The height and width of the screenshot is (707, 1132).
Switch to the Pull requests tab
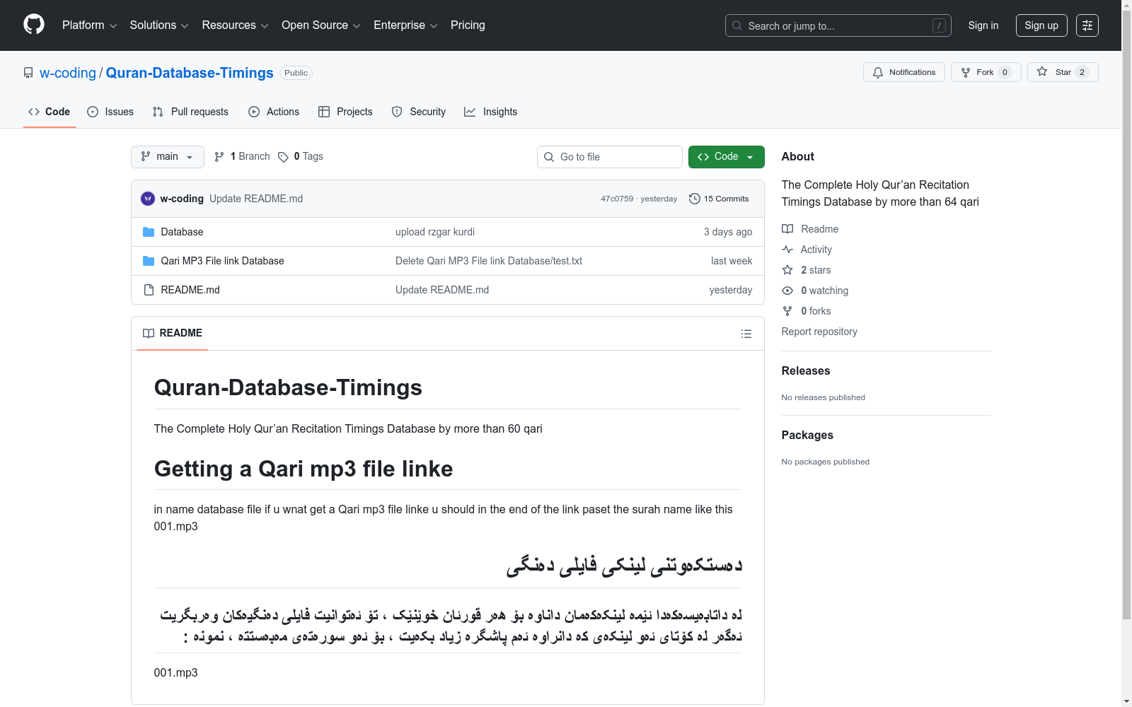[x=190, y=112]
